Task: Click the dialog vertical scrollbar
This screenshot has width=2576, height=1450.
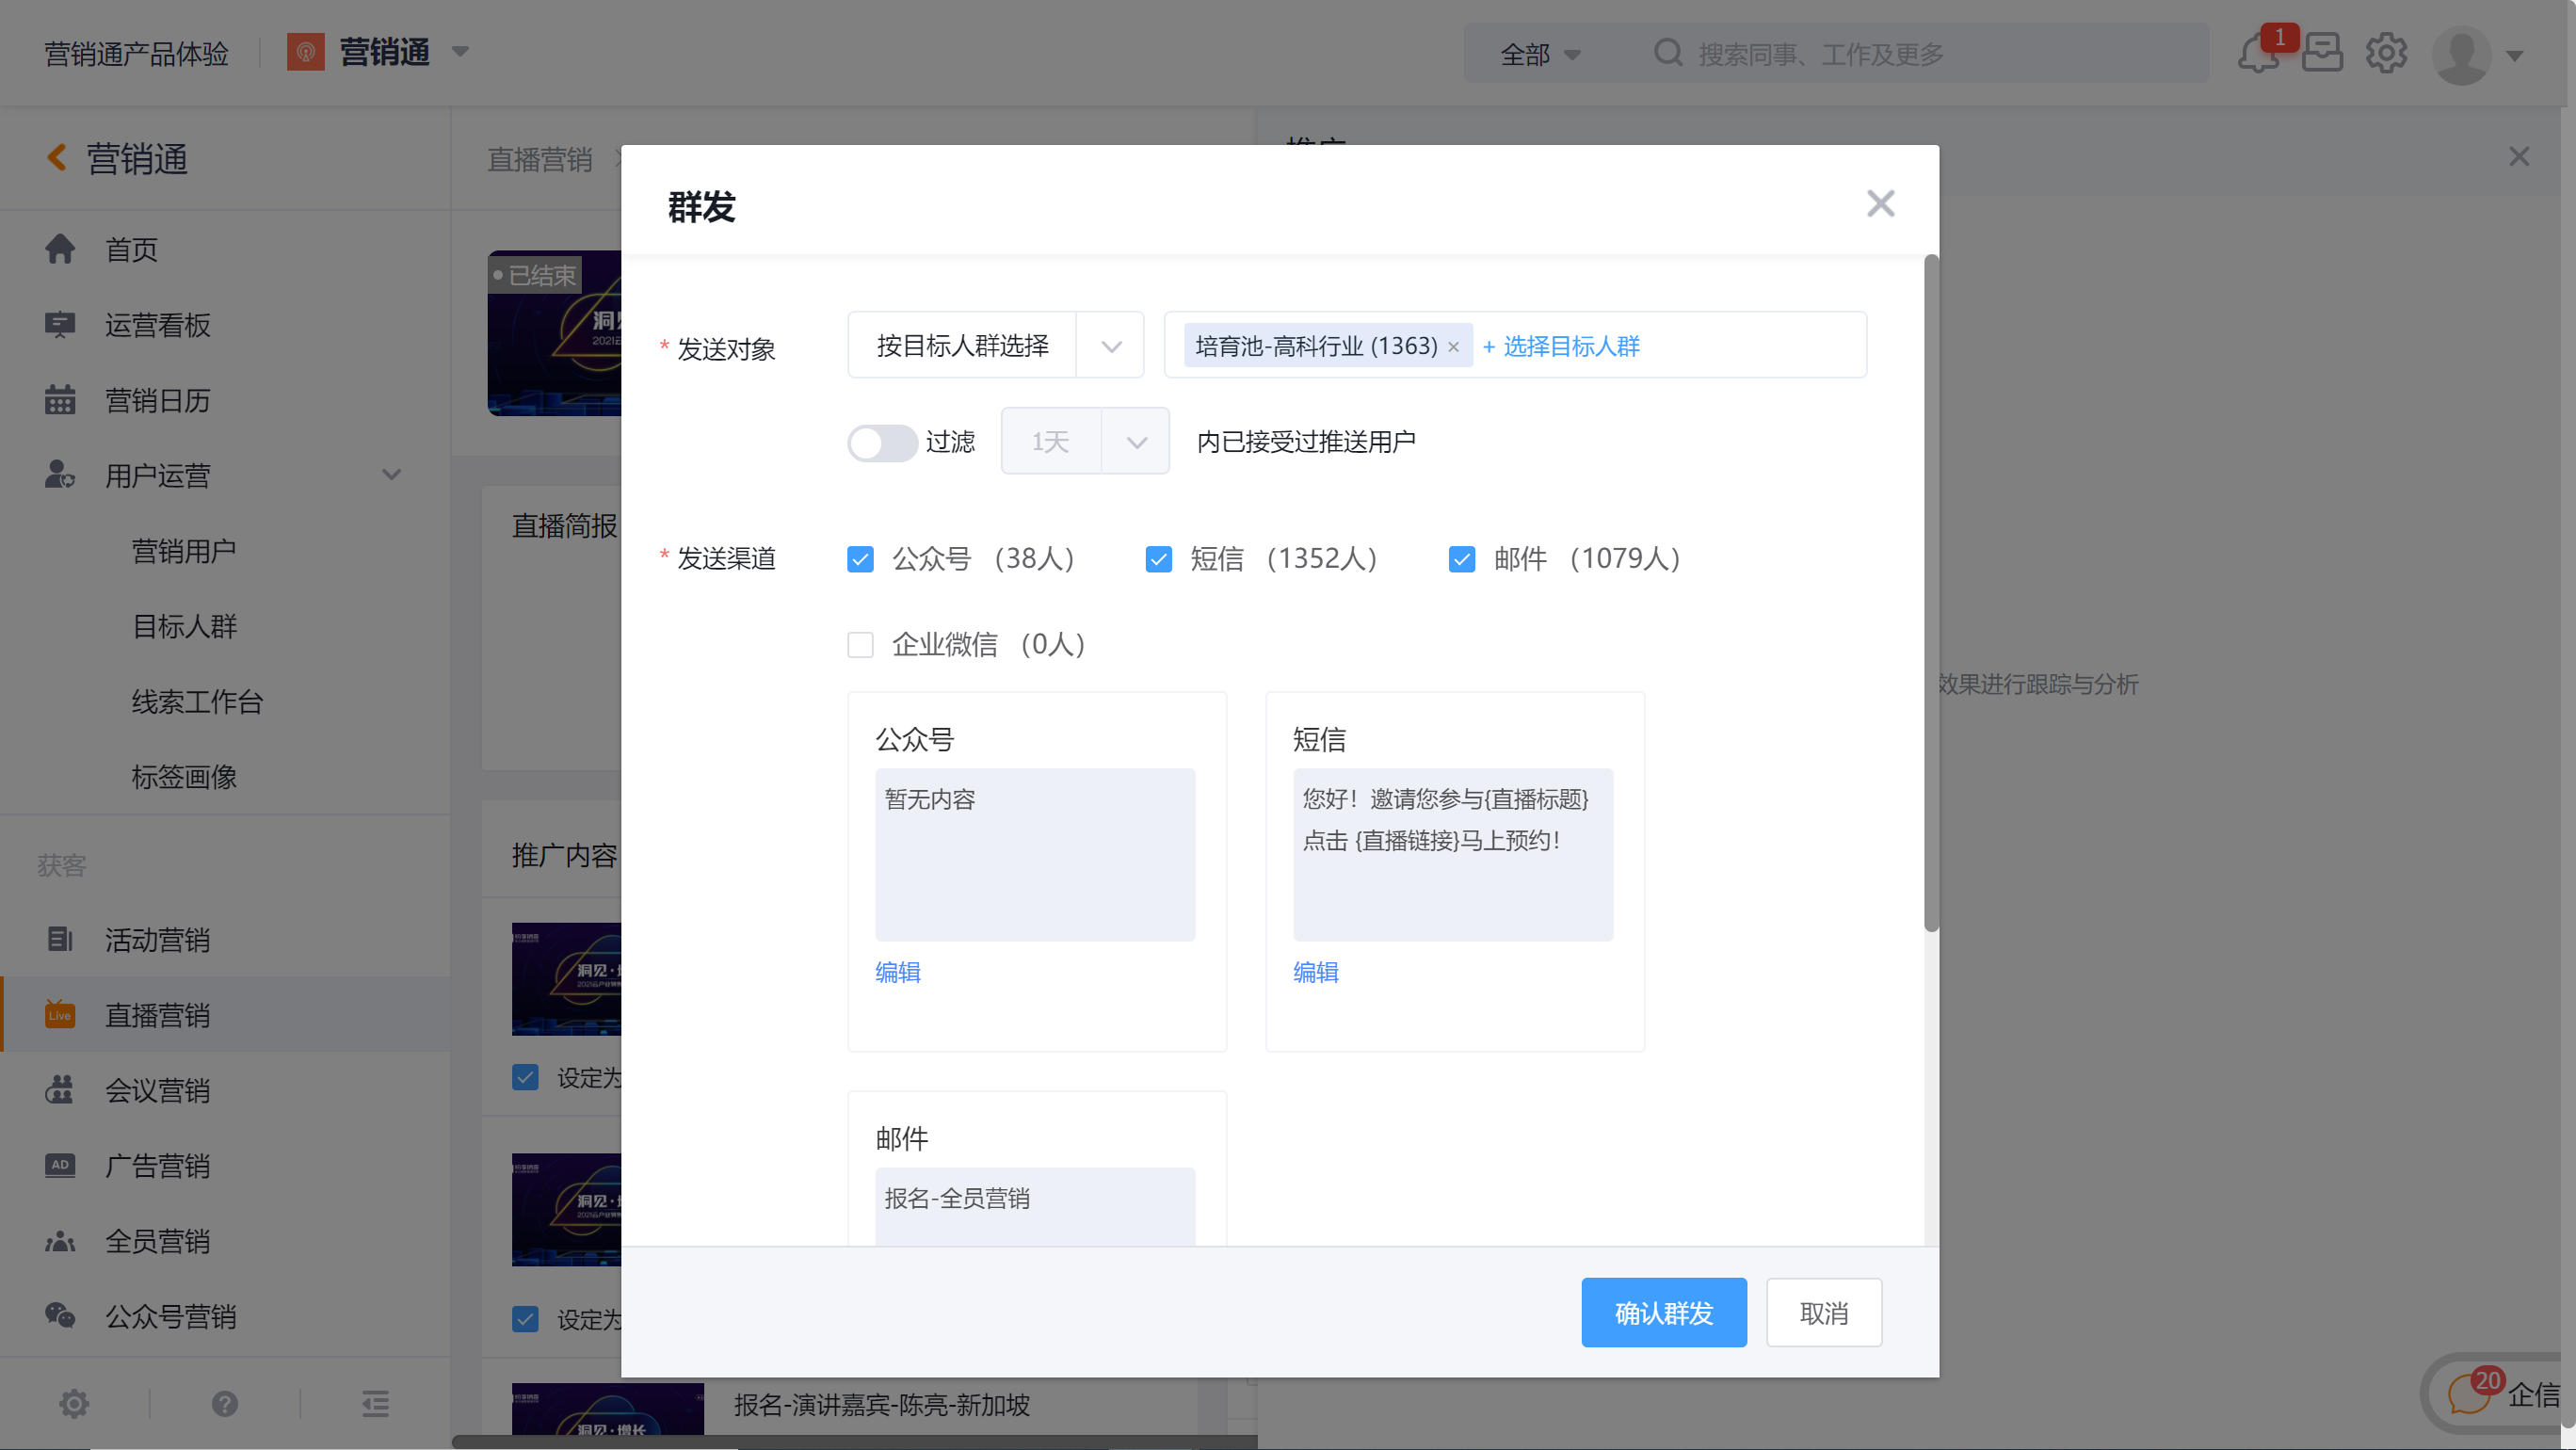Action: pos(1931,593)
